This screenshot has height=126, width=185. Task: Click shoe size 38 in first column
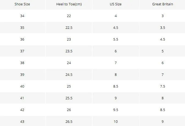[x=22, y=63]
